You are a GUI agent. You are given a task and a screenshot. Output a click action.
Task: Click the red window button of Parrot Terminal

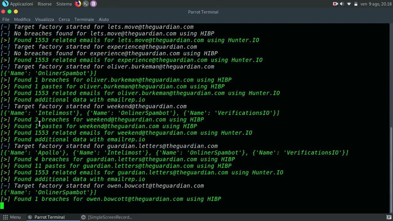[x=3, y=12]
